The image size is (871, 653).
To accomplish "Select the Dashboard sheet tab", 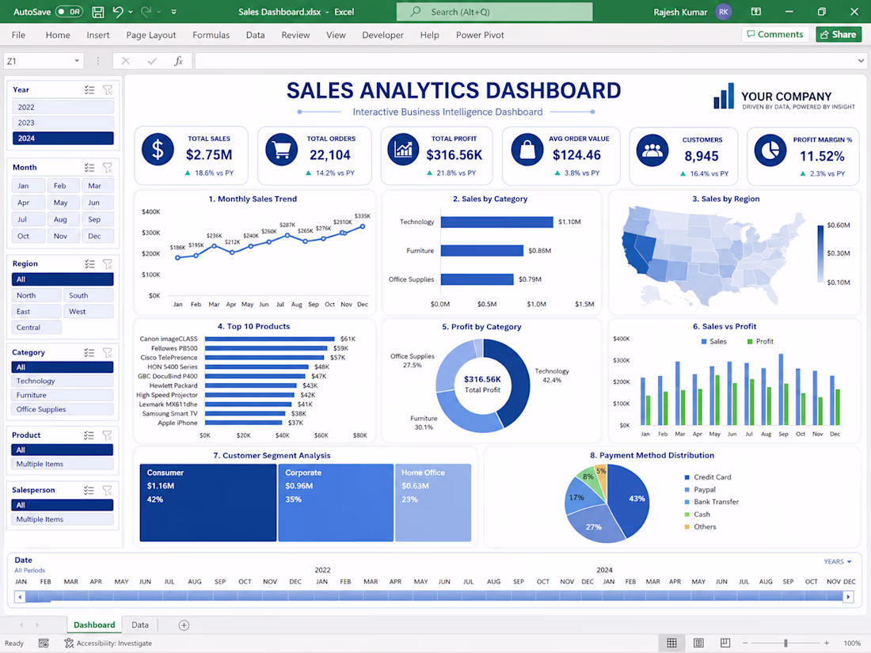I will (94, 625).
